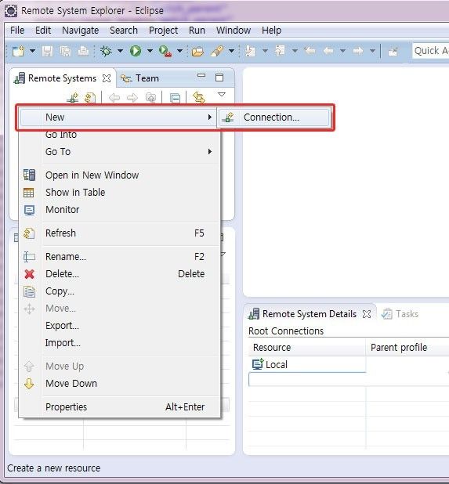The image size is (449, 484).
Task: Click the Previous Annotation toolbar icon
Action: (280, 51)
